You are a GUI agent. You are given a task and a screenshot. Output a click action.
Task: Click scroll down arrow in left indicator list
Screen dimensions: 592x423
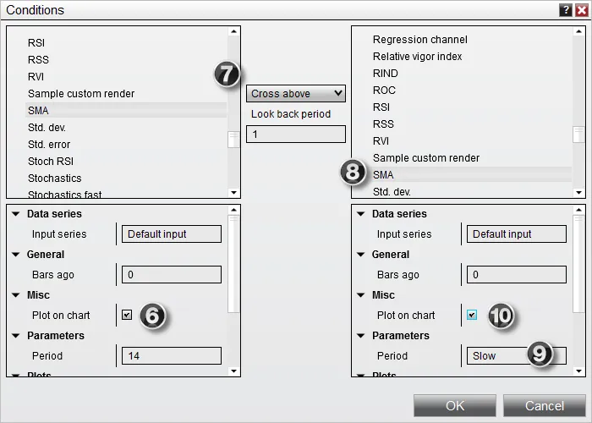pyautogui.click(x=233, y=193)
